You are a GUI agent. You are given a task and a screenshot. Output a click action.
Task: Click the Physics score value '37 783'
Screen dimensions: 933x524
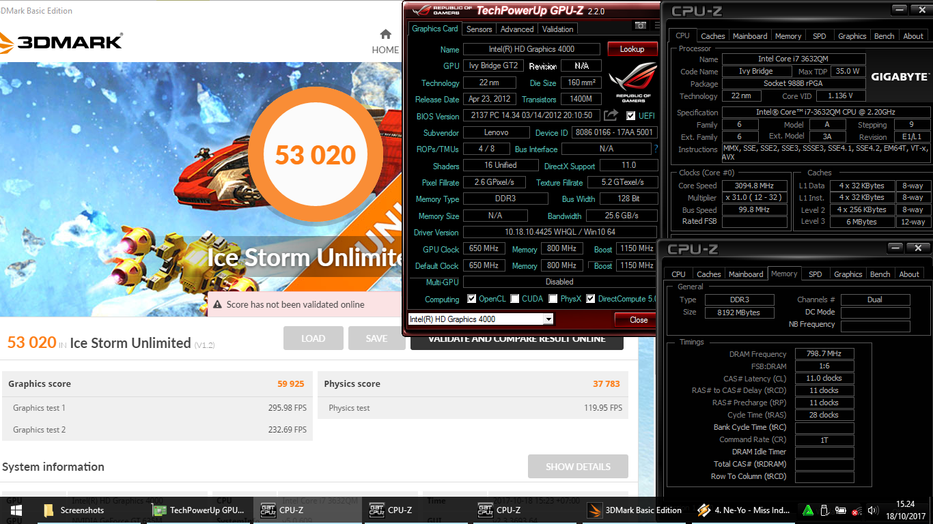tap(607, 384)
